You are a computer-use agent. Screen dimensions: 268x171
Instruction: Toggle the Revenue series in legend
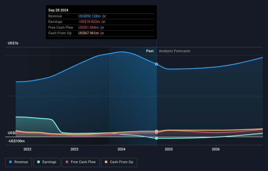pos(19,162)
